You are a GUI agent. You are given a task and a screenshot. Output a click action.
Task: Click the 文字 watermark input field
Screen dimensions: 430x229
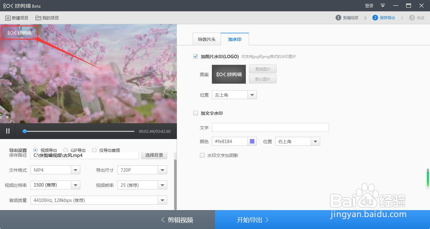pyautogui.click(x=270, y=127)
